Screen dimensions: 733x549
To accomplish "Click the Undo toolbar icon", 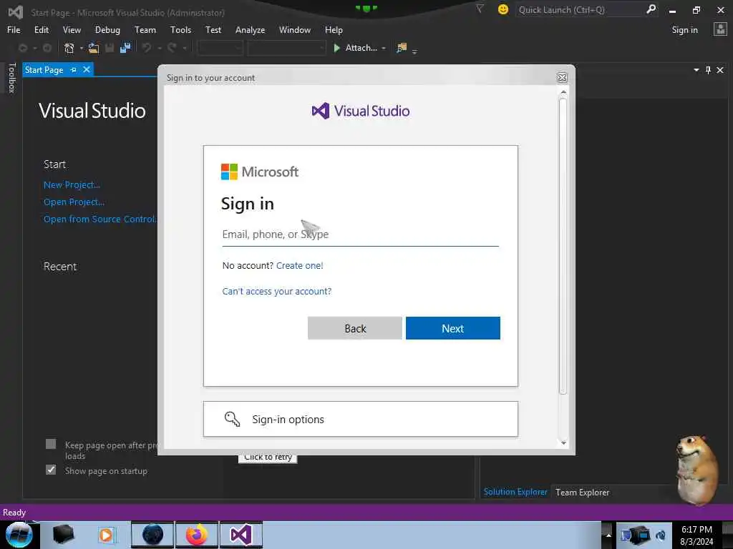I will click(x=147, y=48).
